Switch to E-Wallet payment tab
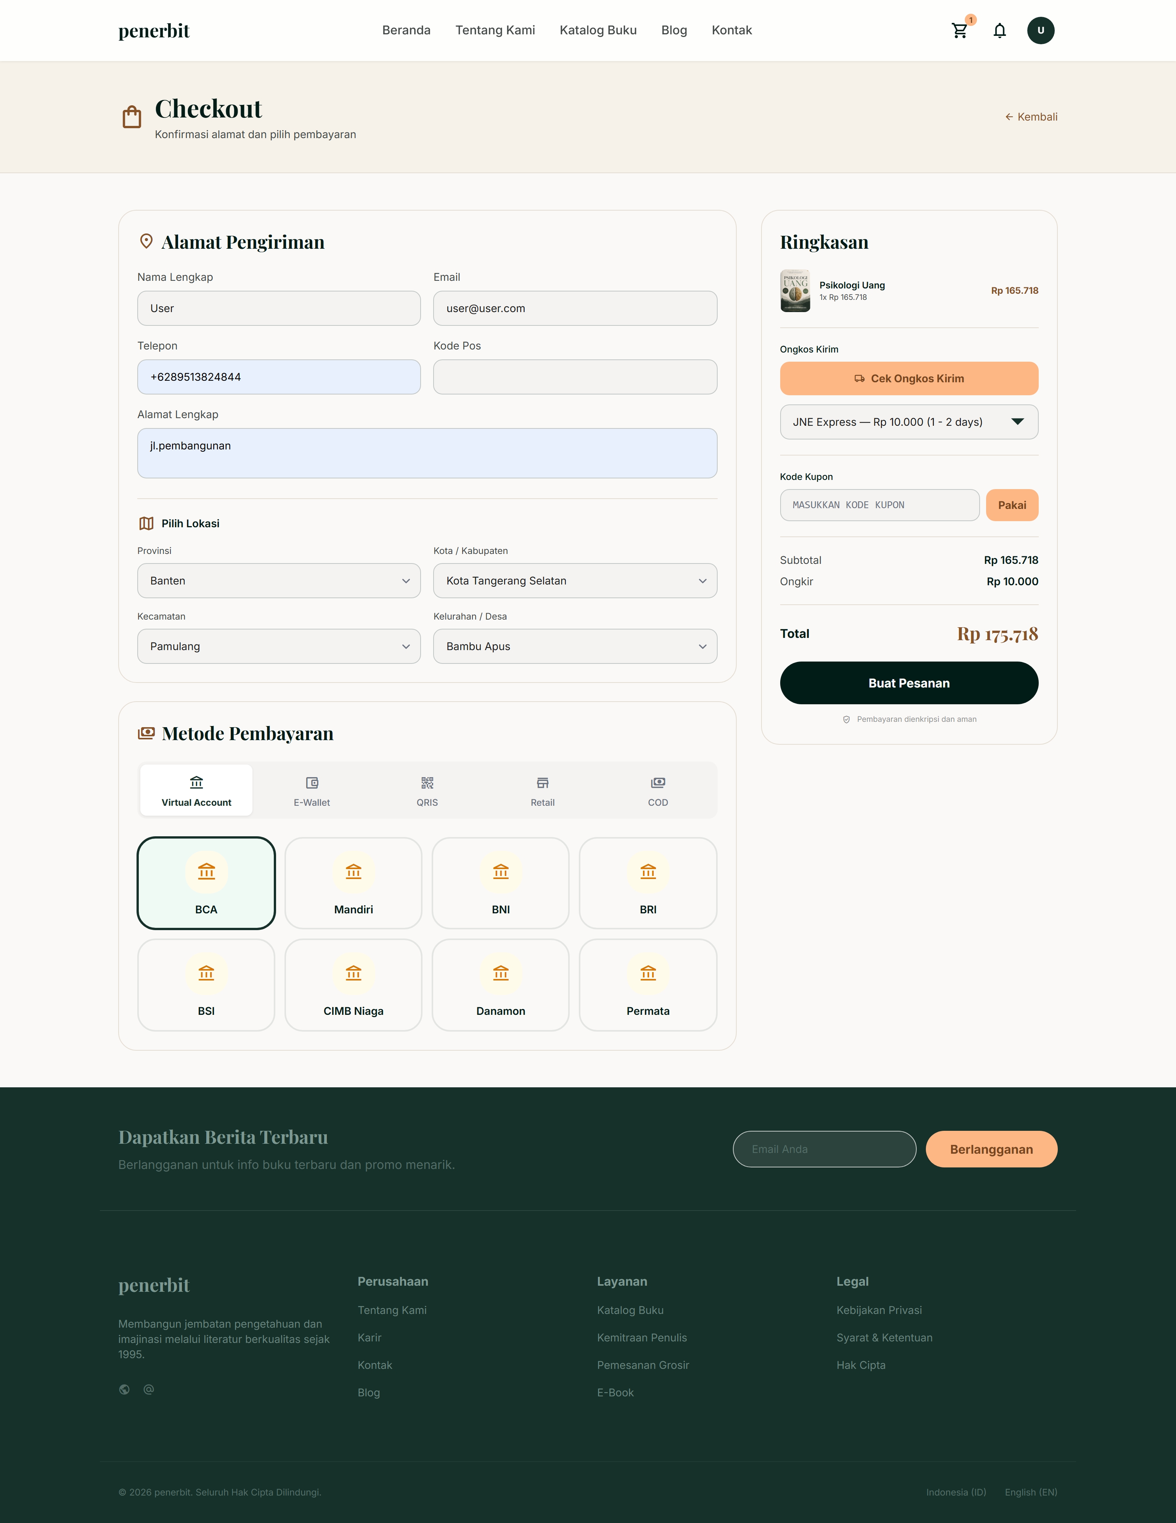This screenshot has width=1176, height=1523. tap(312, 791)
